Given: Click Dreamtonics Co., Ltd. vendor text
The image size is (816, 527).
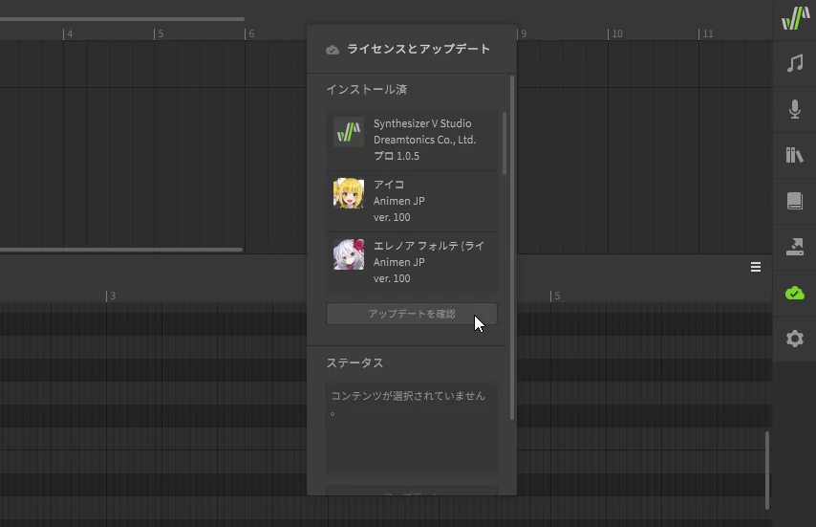Looking at the screenshot, I should click(424, 140).
